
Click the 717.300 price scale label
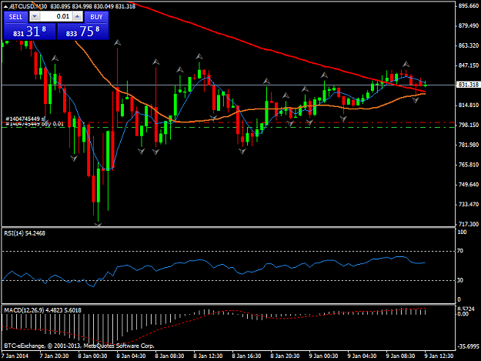(469, 224)
